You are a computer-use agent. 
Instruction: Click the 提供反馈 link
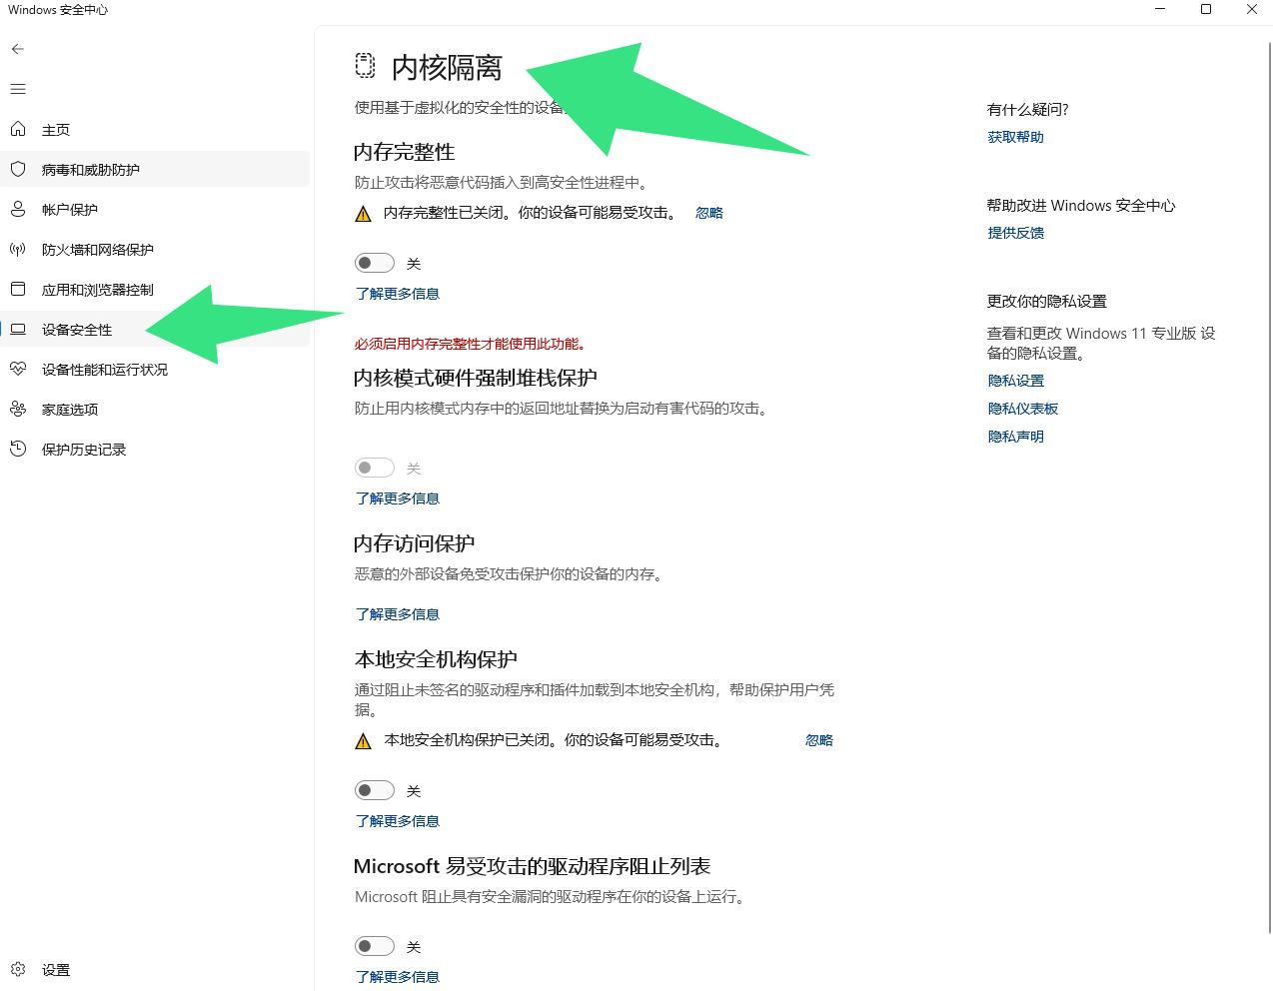(1015, 233)
